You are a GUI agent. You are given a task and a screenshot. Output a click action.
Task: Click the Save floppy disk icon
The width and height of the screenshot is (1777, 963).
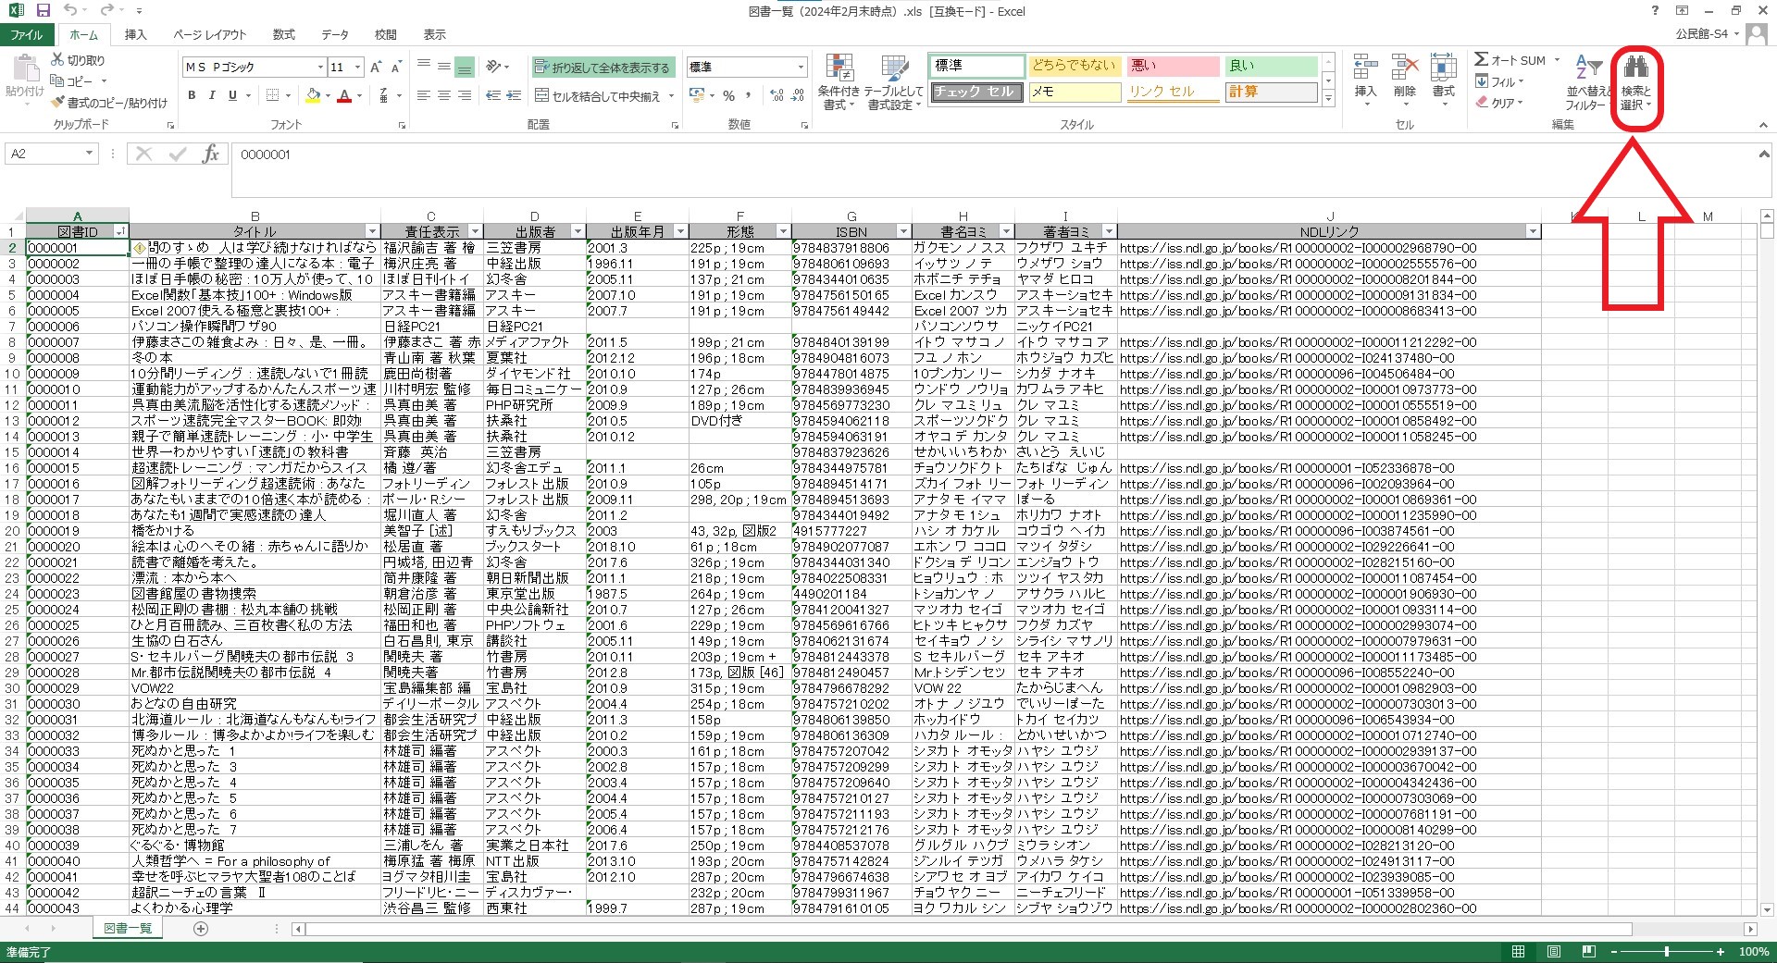pyautogui.click(x=43, y=11)
